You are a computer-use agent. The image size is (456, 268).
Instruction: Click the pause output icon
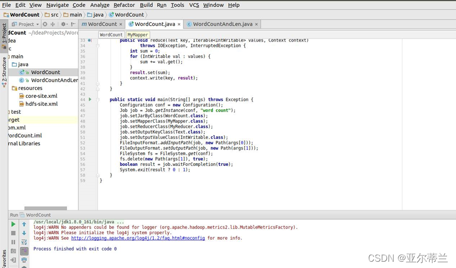click(x=13, y=242)
